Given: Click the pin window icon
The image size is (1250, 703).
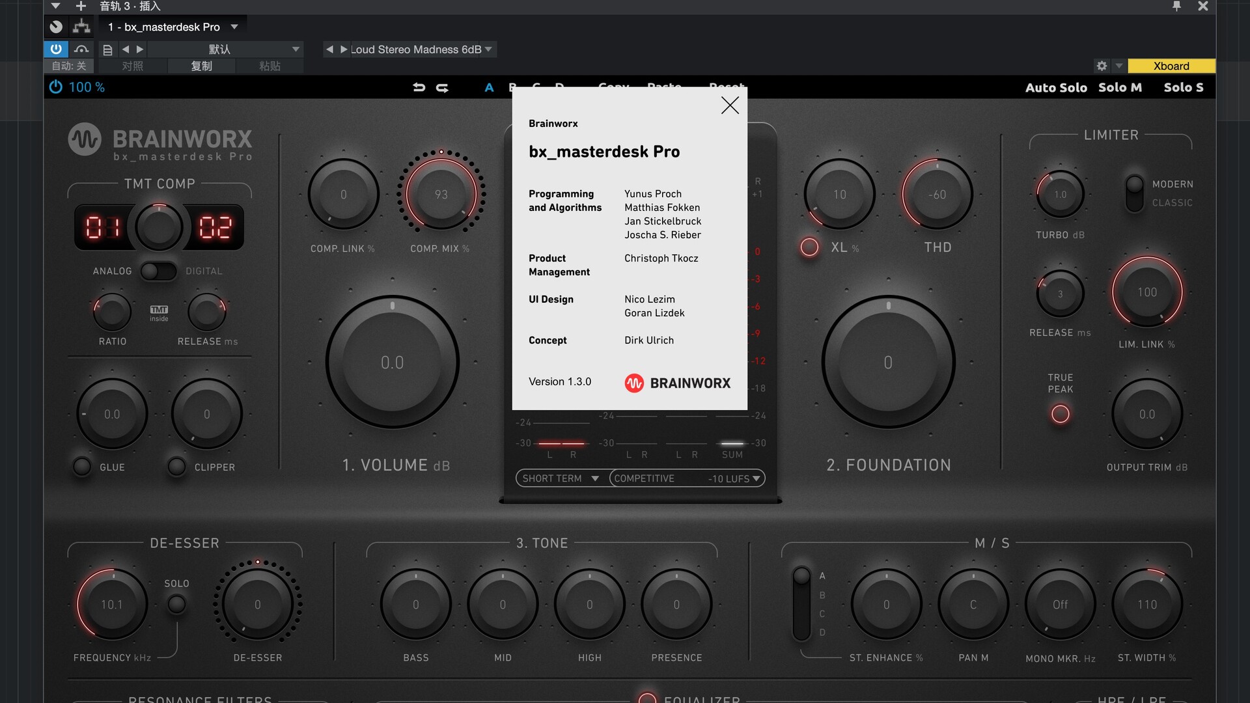Looking at the screenshot, I should [x=1176, y=6].
